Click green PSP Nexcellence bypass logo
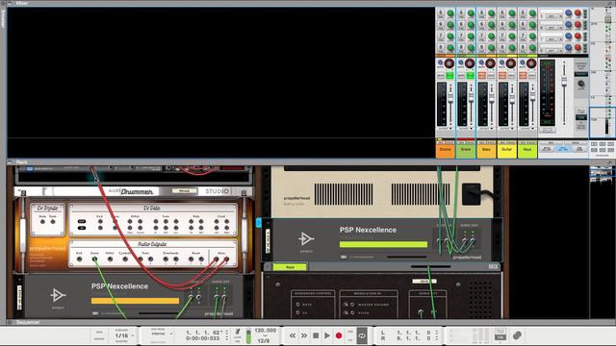 click(x=306, y=239)
